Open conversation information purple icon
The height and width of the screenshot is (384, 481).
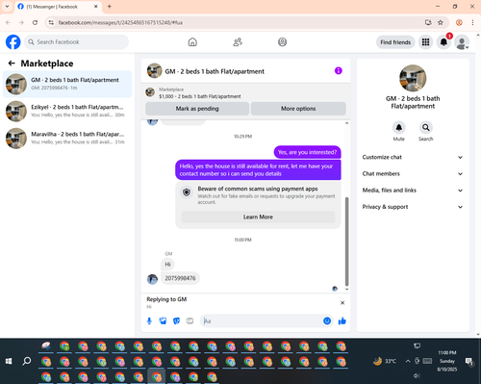click(x=339, y=70)
